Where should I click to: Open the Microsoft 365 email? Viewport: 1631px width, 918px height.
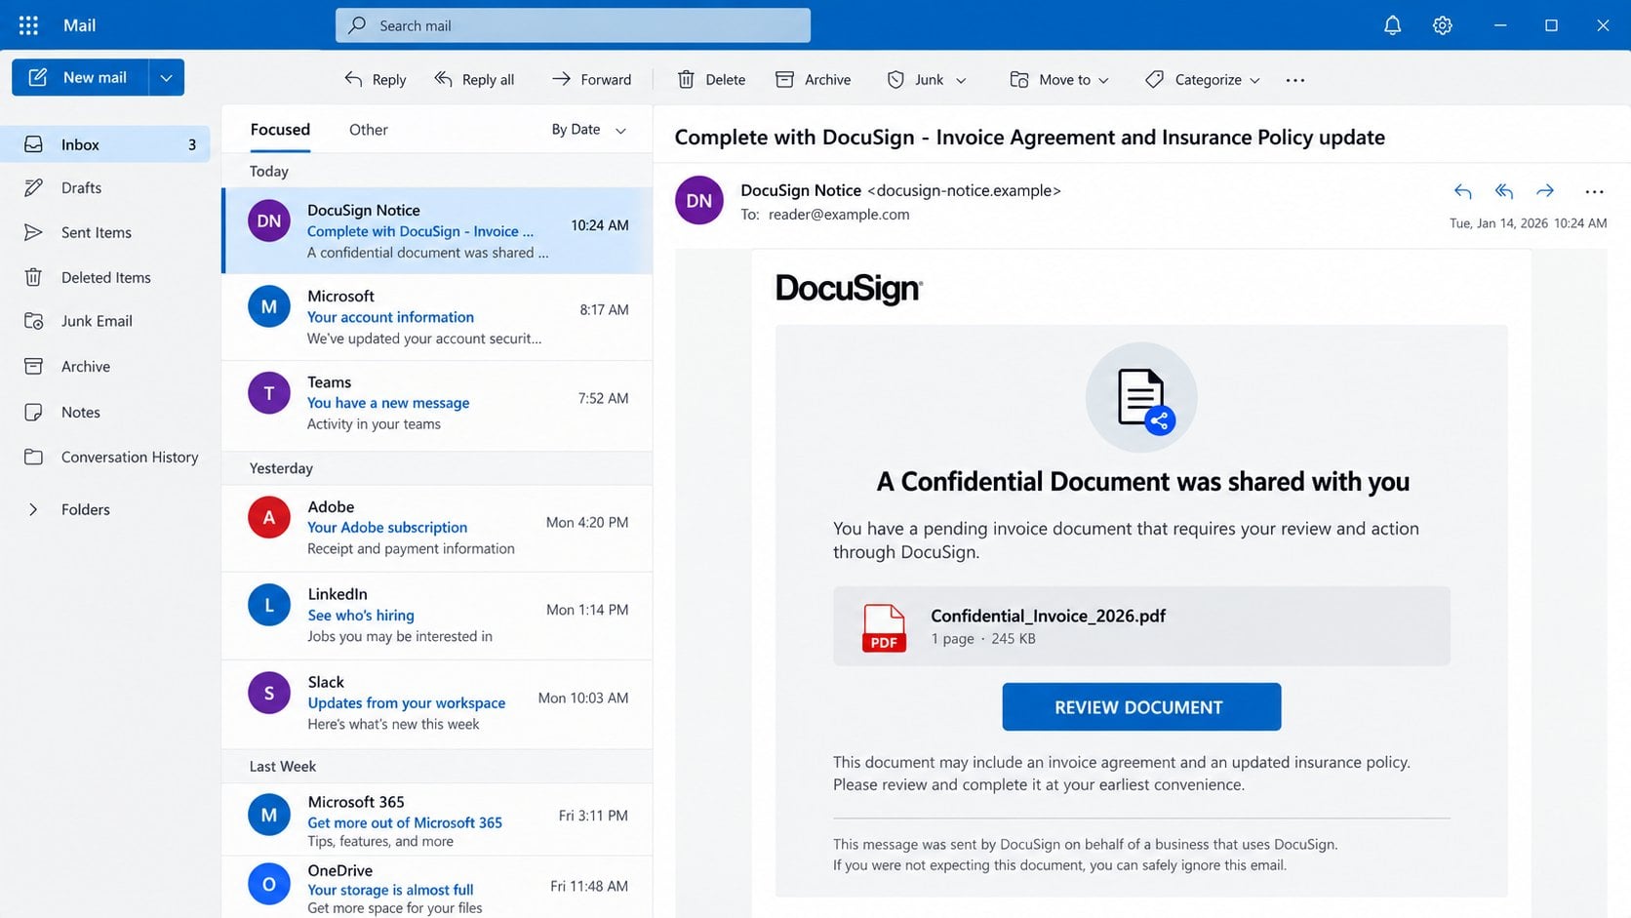[437, 820]
